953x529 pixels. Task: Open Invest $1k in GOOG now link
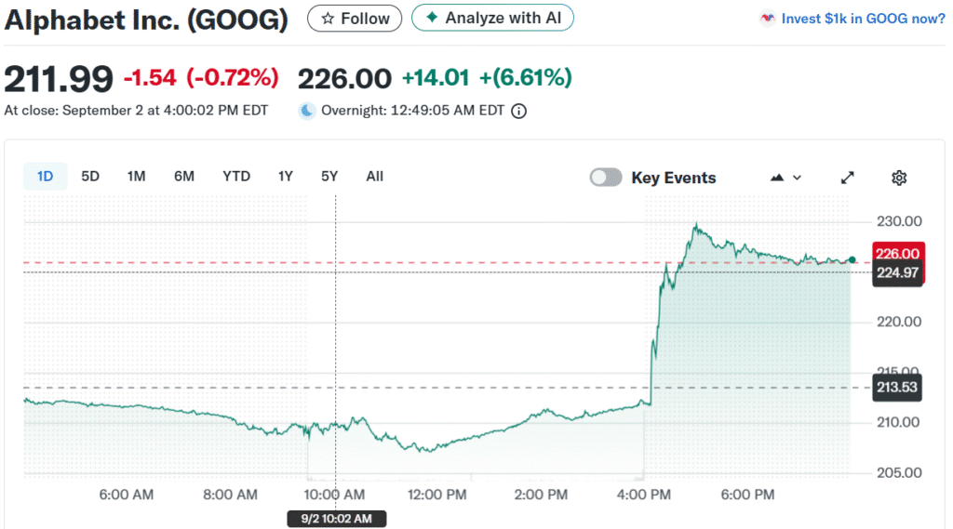[x=863, y=19]
